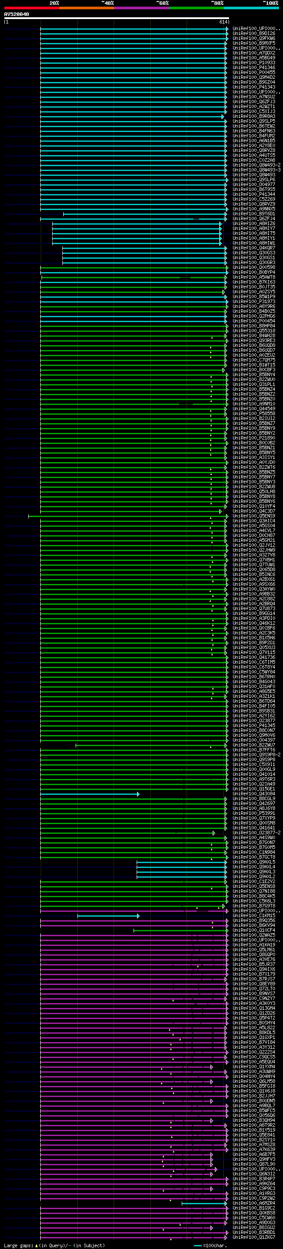Click the white query bar ending at 614
Screen dimensions: 283x1249
click(117, 19)
